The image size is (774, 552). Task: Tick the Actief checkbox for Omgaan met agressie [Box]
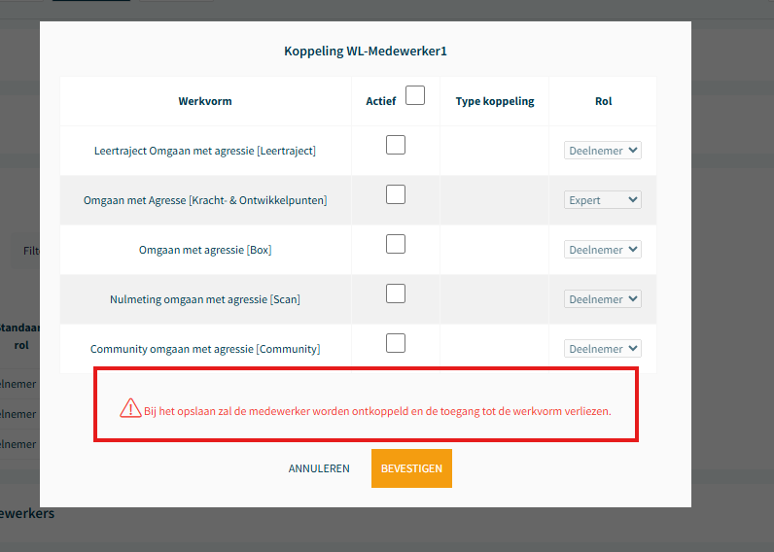[396, 244]
